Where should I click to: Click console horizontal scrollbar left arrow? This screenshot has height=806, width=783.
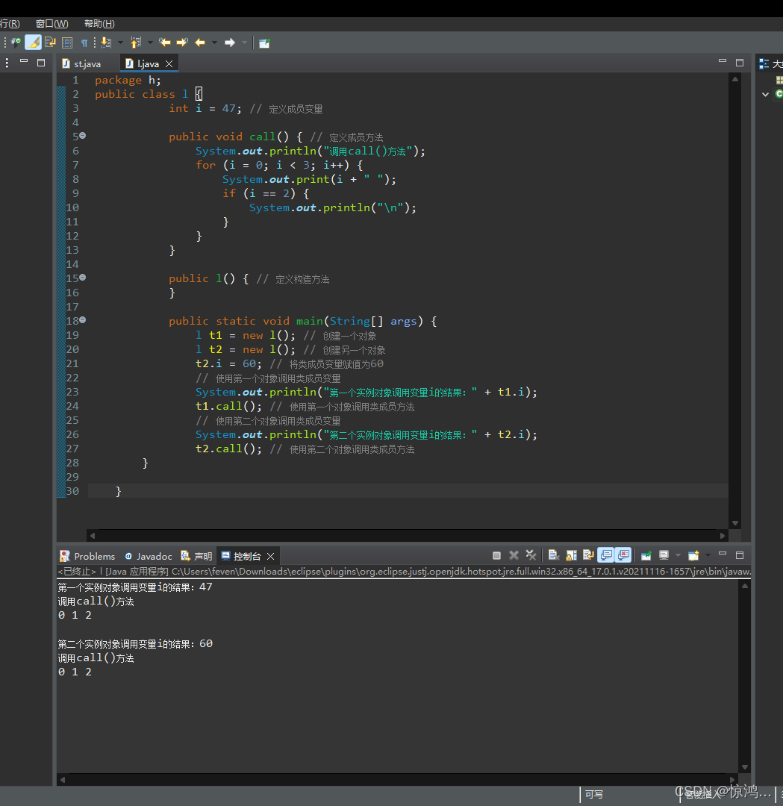63,780
